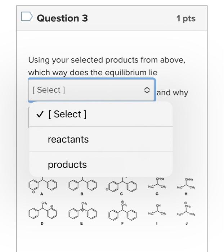Click structure H isopropyl OHNa
The width and height of the screenshot is (224, 252).
(x=186, y=184)
